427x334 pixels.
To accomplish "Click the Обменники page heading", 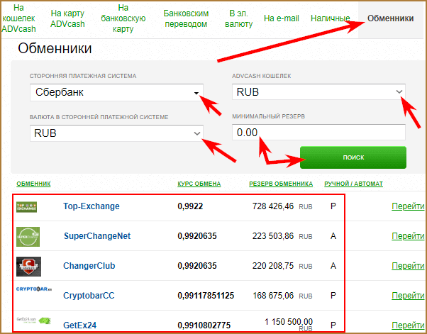I will coord(55,48).
